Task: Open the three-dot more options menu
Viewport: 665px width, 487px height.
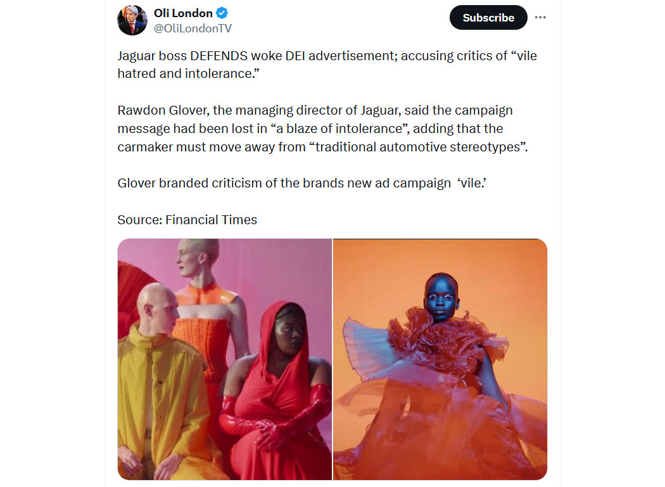Action: (x=540, y=17)
